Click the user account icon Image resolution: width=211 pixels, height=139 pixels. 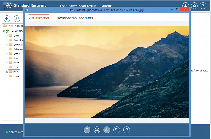[186, 6]
